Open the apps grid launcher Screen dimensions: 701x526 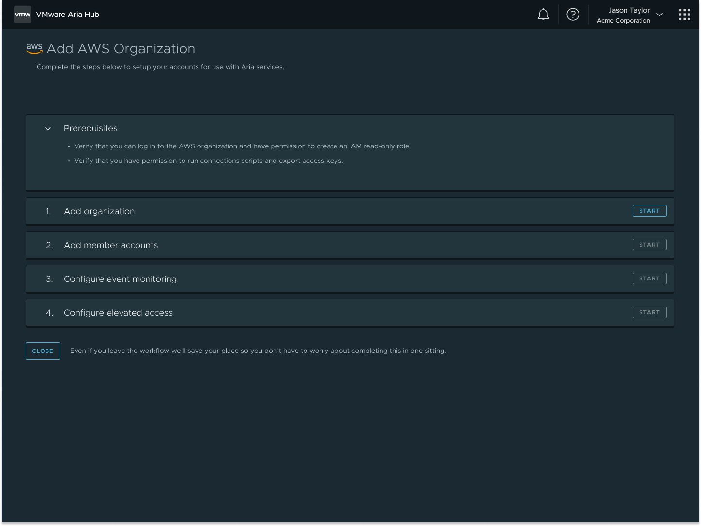[685, 15]
